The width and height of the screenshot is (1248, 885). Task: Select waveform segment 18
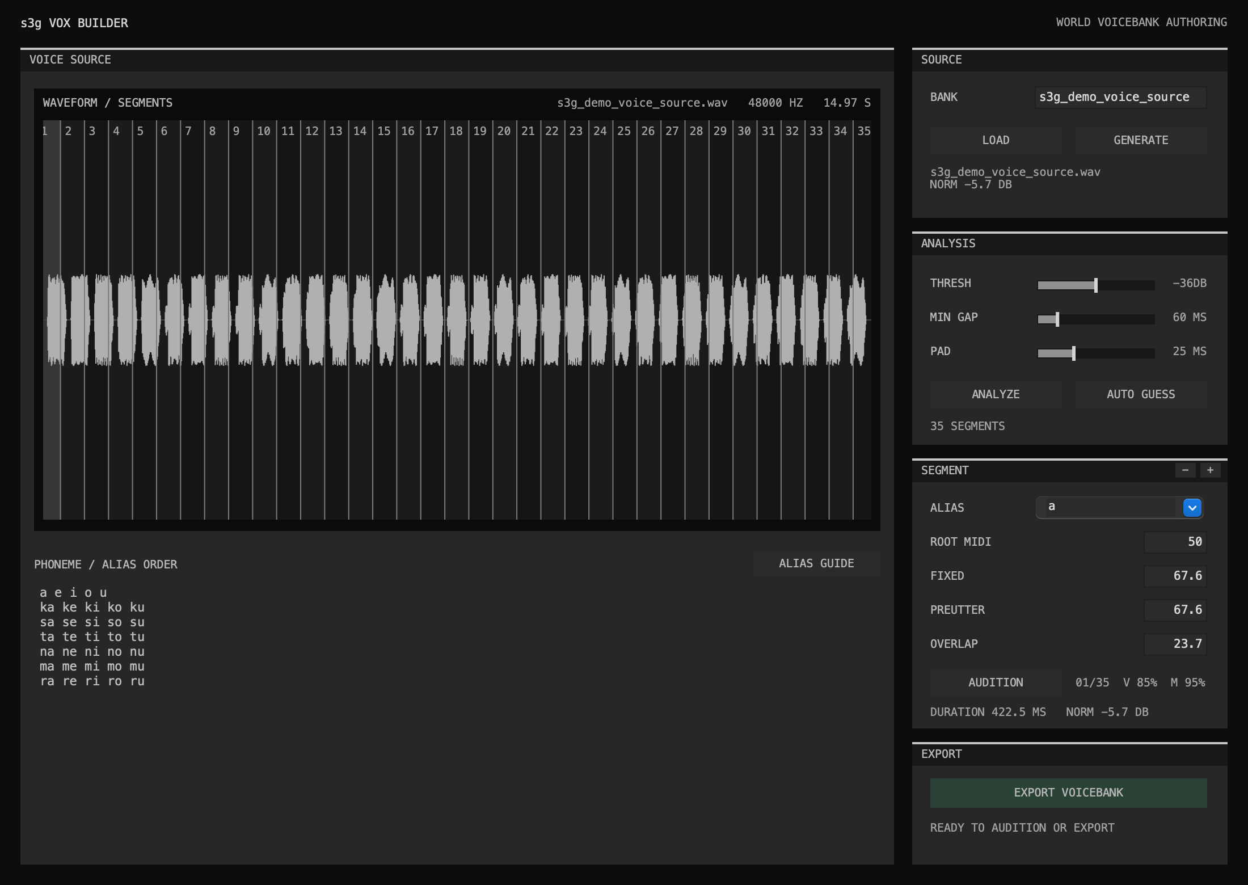point(457,320)
